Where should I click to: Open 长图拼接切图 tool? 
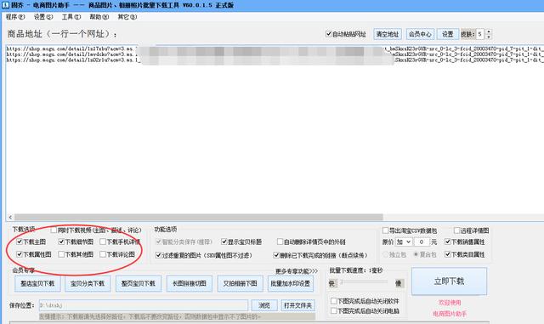[x=189, y=284]
